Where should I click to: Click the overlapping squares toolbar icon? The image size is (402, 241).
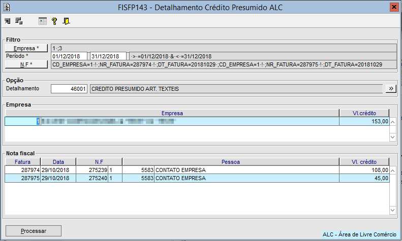(x=19, y=21)
